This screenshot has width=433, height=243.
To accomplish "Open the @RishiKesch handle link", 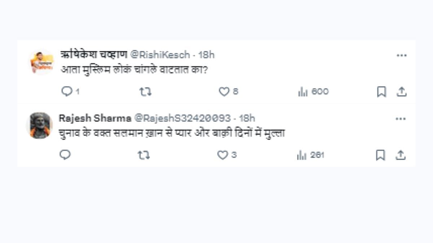I will pyautogui.click(x=159, y=55).
